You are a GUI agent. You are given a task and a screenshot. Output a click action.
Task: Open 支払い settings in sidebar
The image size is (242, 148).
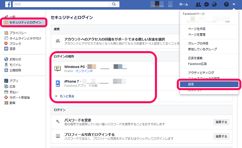pos(14,92)
